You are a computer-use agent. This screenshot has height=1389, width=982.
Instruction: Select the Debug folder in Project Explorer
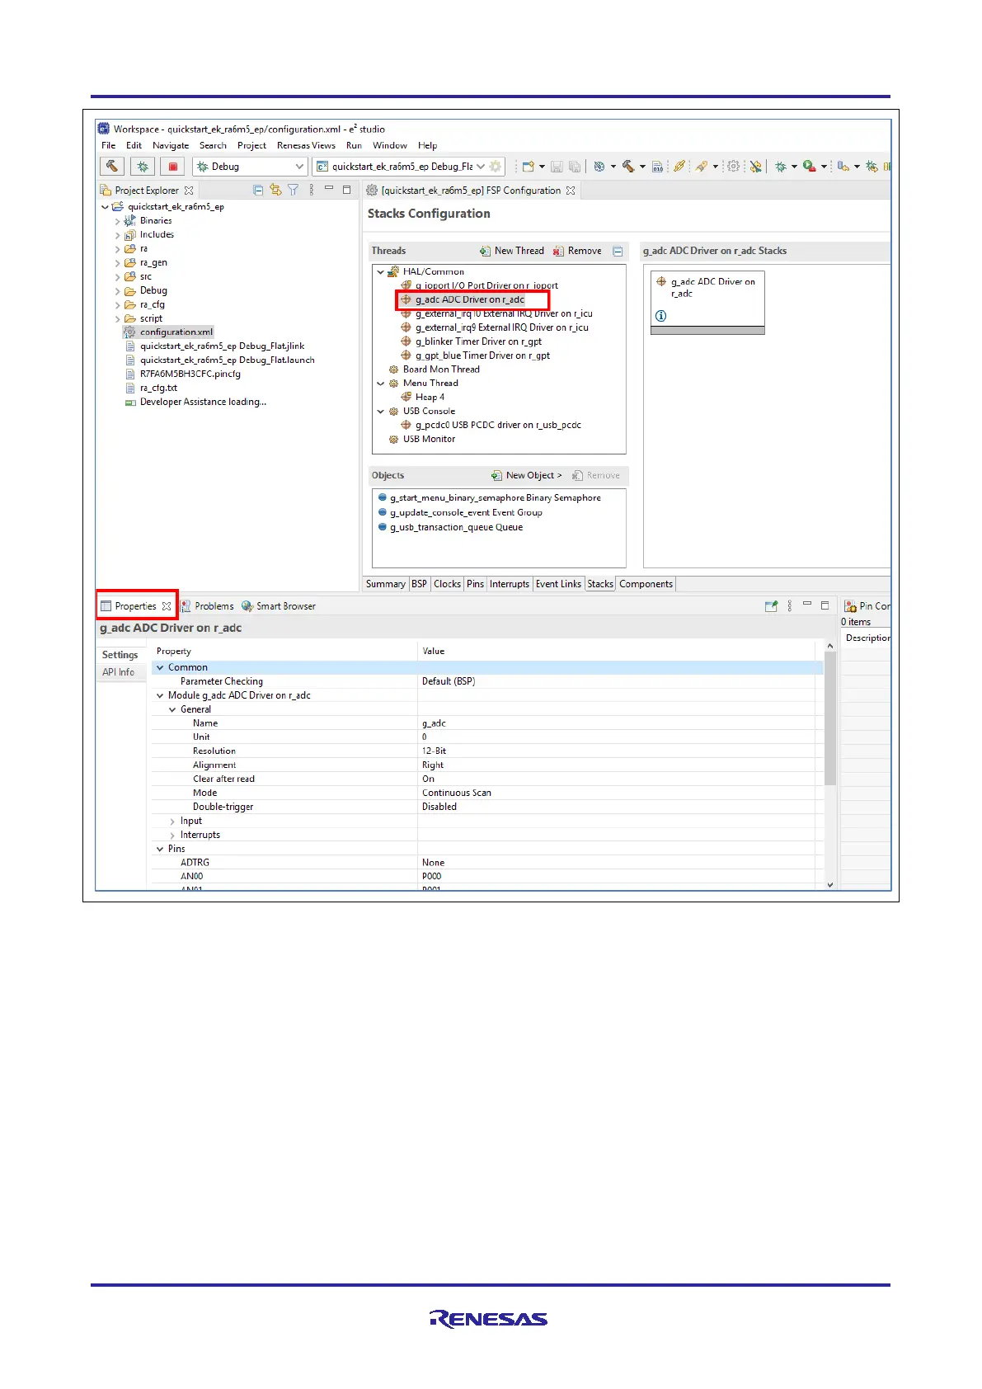coord(153,291)
